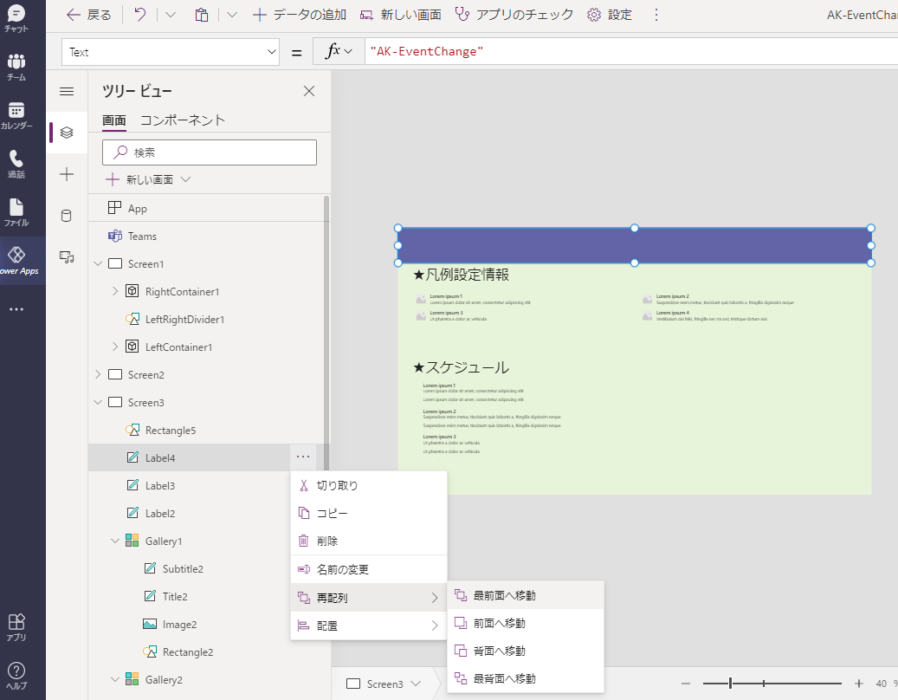Expand the Screen2 tree item
The height and width of the screenshot is (700, 898).
pos(98,374)
